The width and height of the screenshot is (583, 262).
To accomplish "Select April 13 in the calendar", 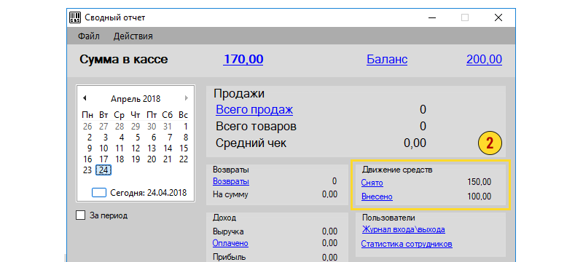I will 152,148.
